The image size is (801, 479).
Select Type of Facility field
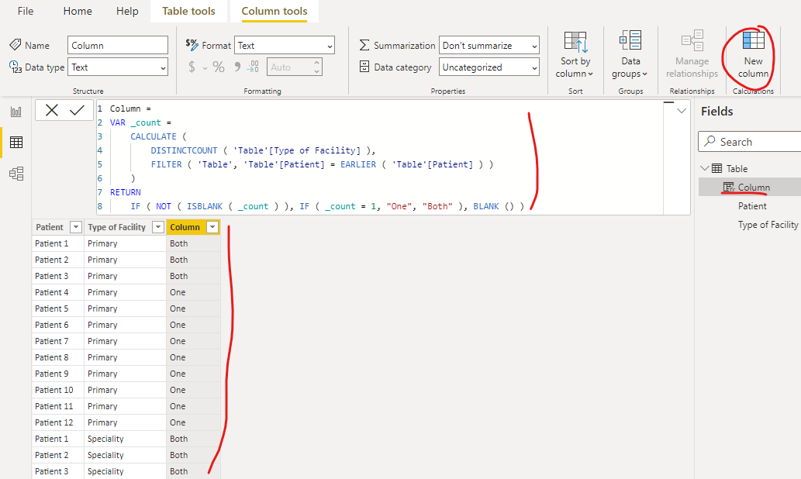pyautogui.click(x=768, y=225)
